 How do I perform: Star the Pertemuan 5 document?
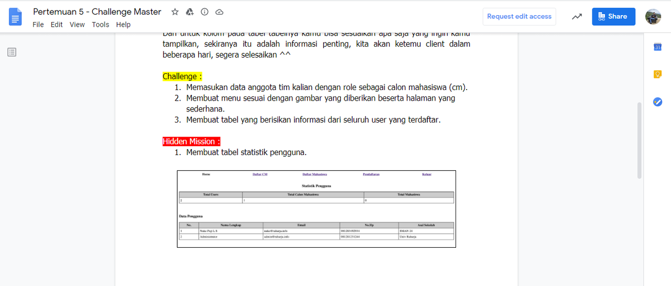coord(175,12)
